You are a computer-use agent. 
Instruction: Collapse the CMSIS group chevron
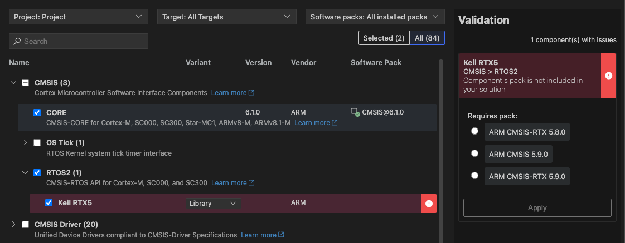13,82
